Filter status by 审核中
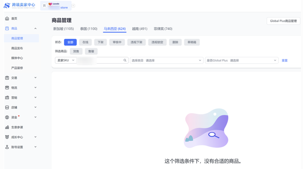The height and width of the screenshot is (169, 303). coord(117,42)
